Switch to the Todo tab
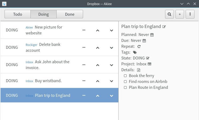The width and height of the screenshot is (199, 120). pyautogui.click(x=18, y=14)
